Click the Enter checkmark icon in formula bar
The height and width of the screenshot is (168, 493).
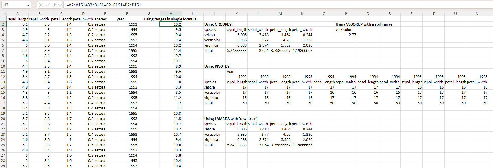tap(48, 5)
